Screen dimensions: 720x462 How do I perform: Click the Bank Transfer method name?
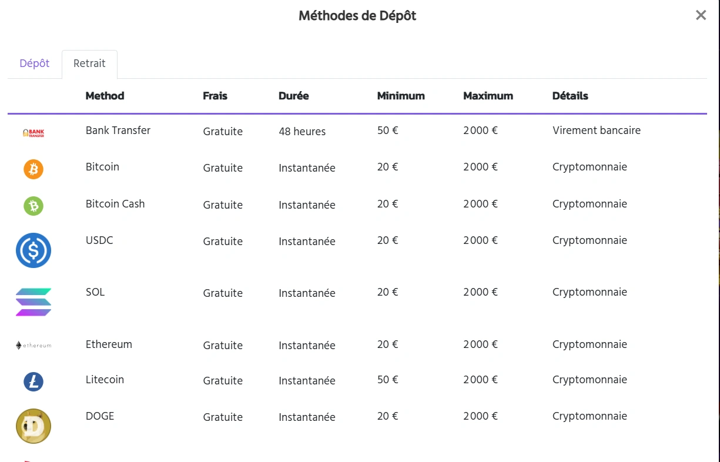(118, 130)
